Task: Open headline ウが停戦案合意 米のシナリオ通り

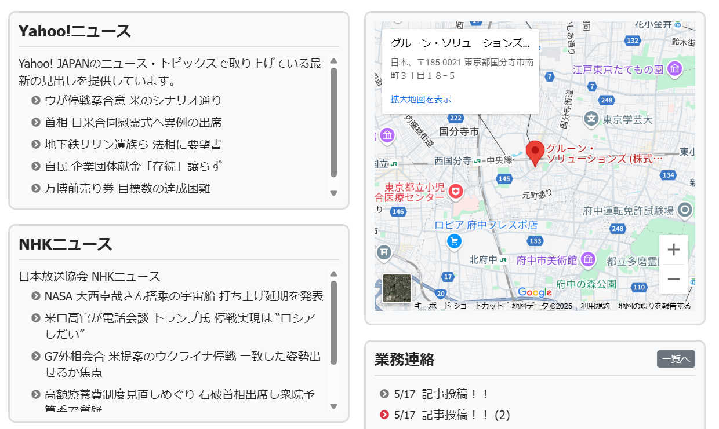Action: (x=133, y=100)
